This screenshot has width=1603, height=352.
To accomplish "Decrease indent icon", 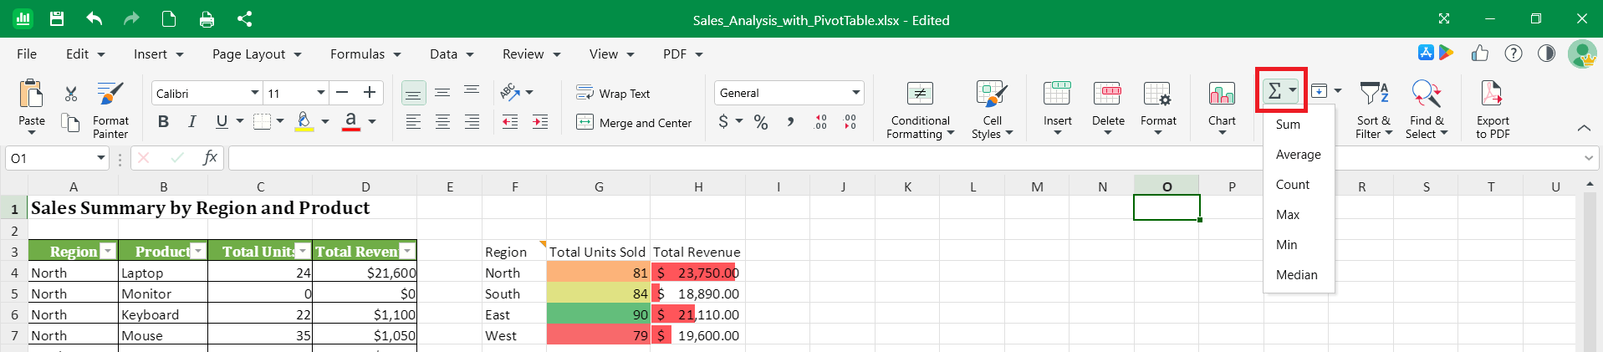I will pyautogui.click(x=510, y=122).
